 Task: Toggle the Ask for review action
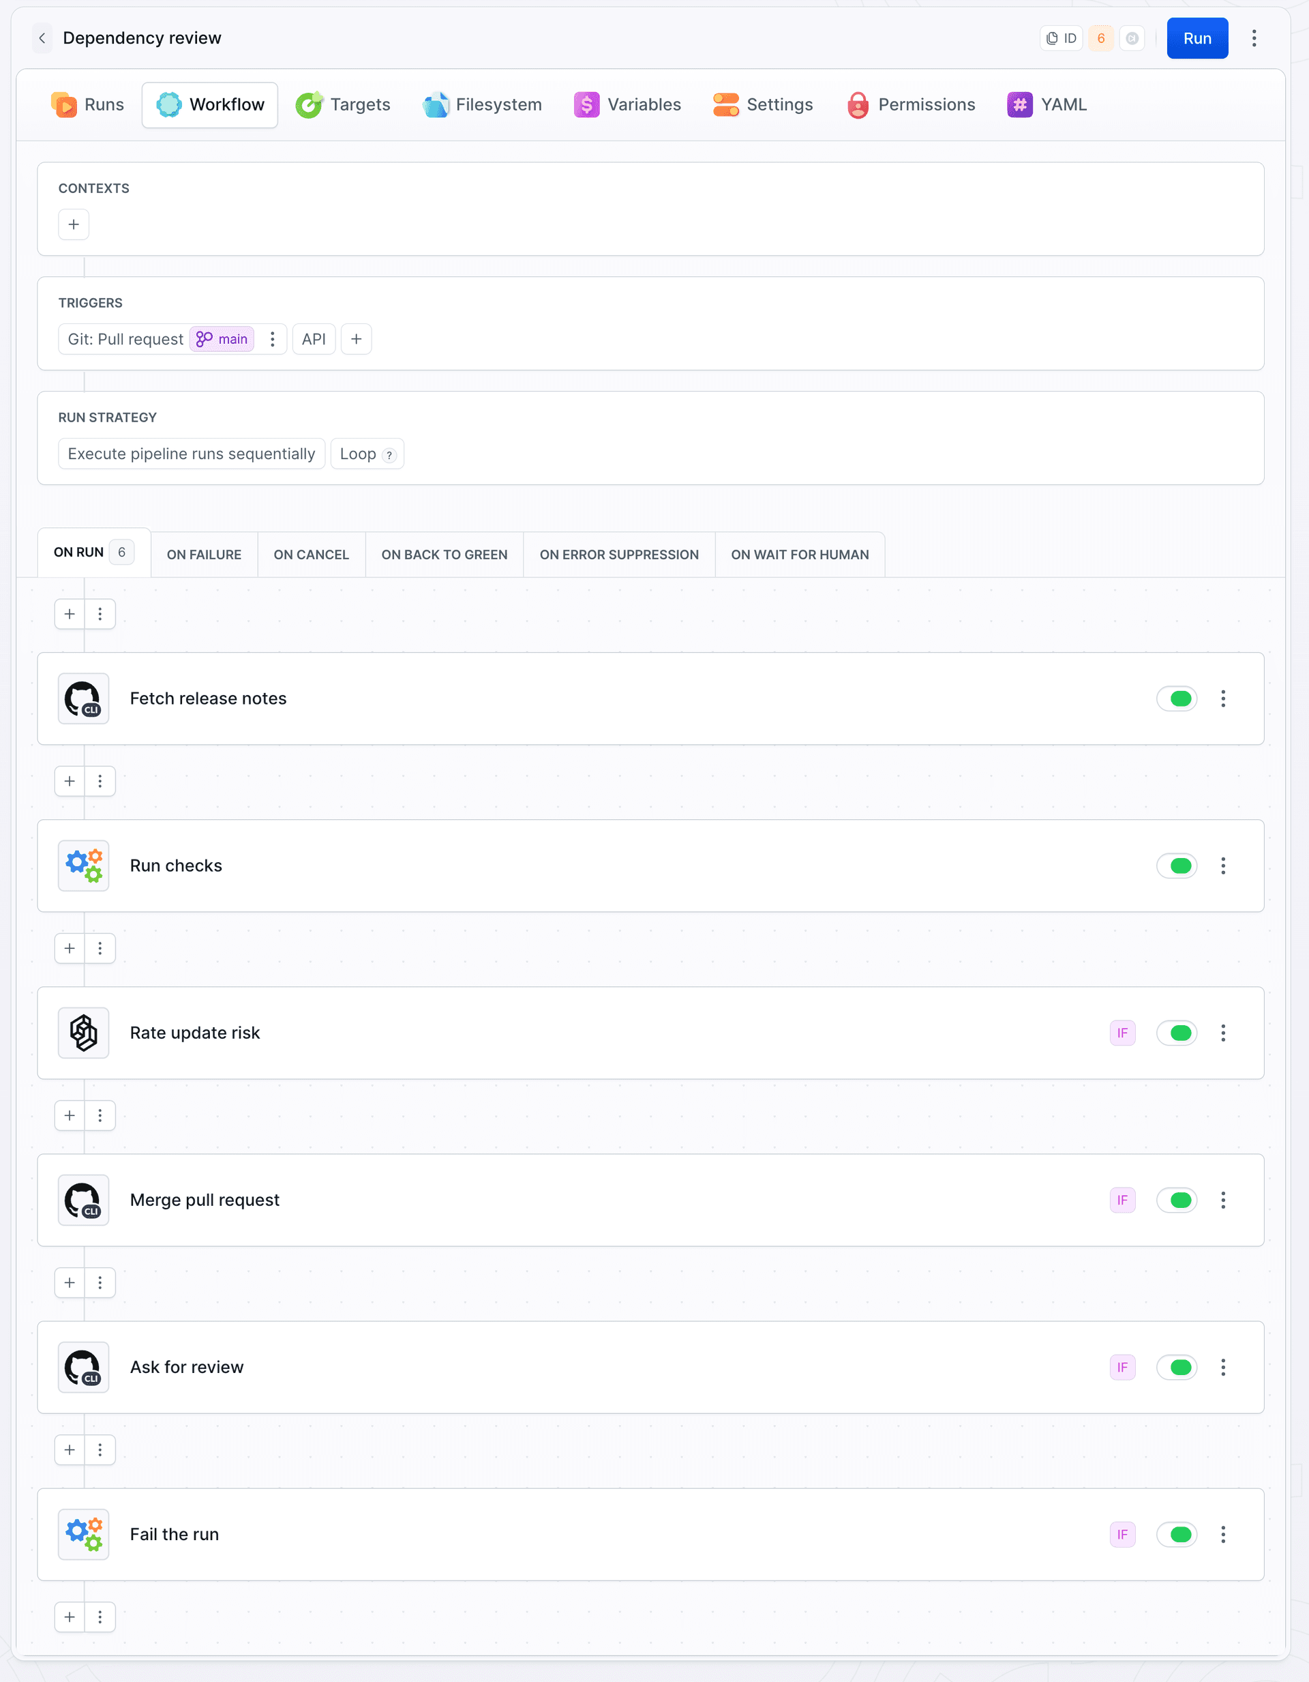1177,1368
